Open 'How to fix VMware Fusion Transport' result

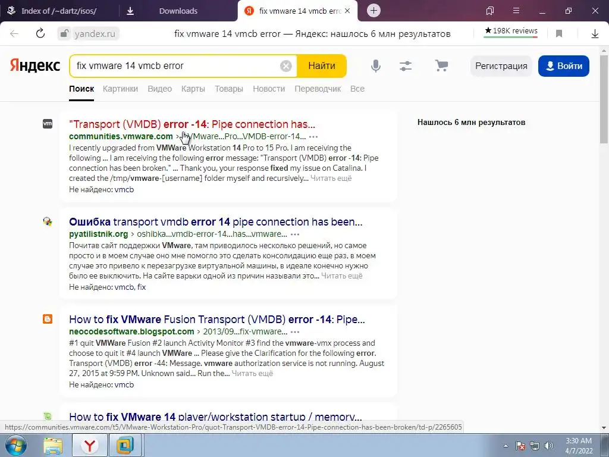pyautogui.click(x=216, y=320)
